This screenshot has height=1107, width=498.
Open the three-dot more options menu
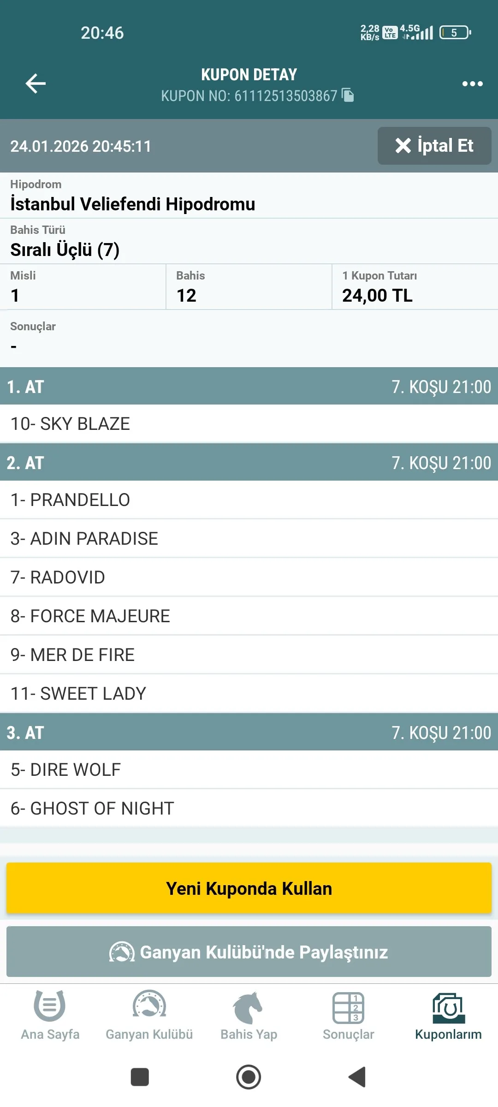pos(472,84)
